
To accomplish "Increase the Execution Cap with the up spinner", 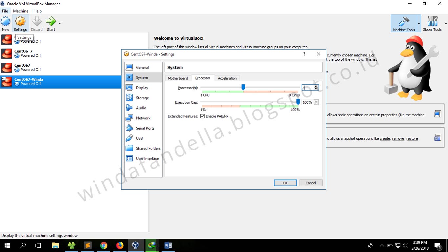I will 316,101.
